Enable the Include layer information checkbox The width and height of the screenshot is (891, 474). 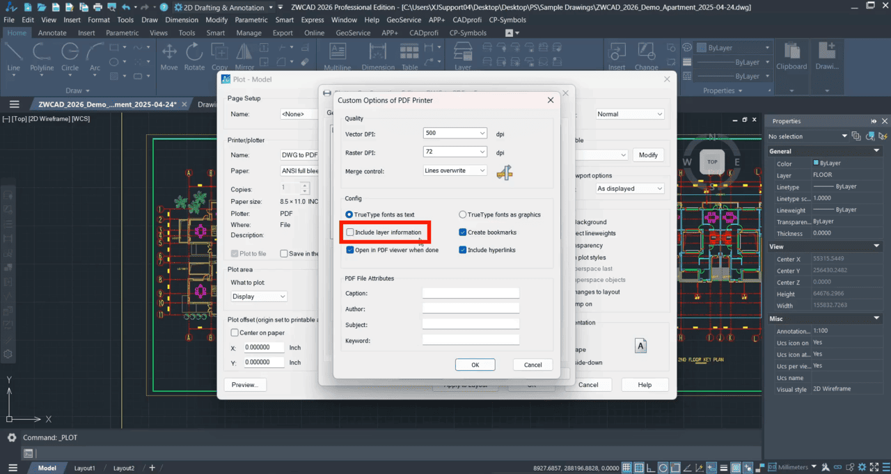pyautogui.click(x=349, y=232)
